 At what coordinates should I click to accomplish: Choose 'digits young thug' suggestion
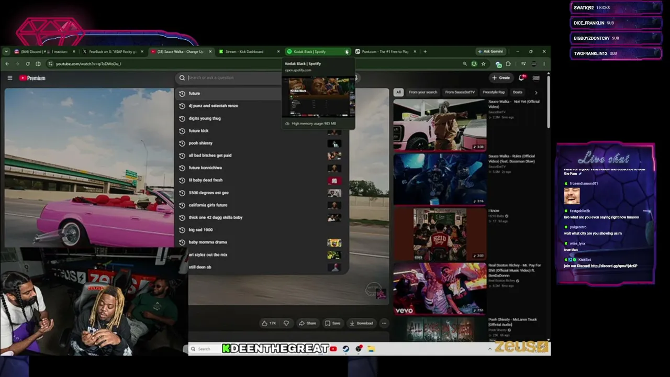point(261,118)
